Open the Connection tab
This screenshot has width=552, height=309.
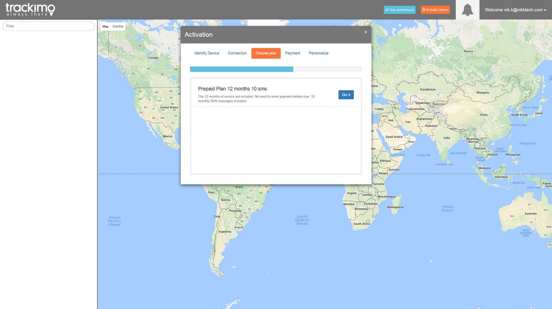click(237, 53)
